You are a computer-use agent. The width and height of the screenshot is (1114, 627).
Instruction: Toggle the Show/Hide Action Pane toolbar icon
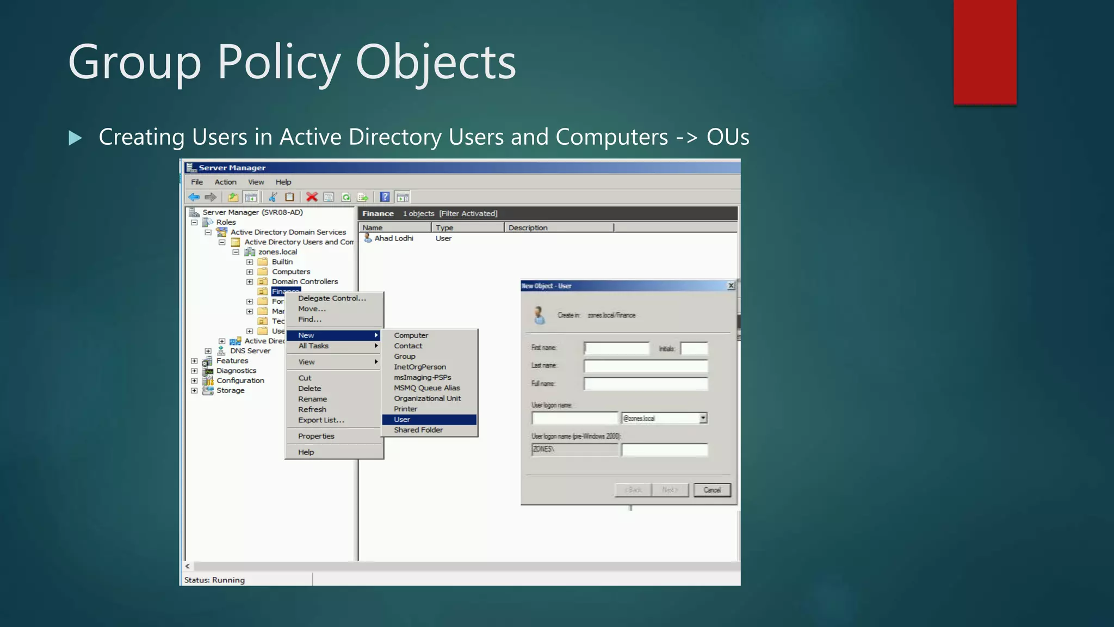coord(403,197)
